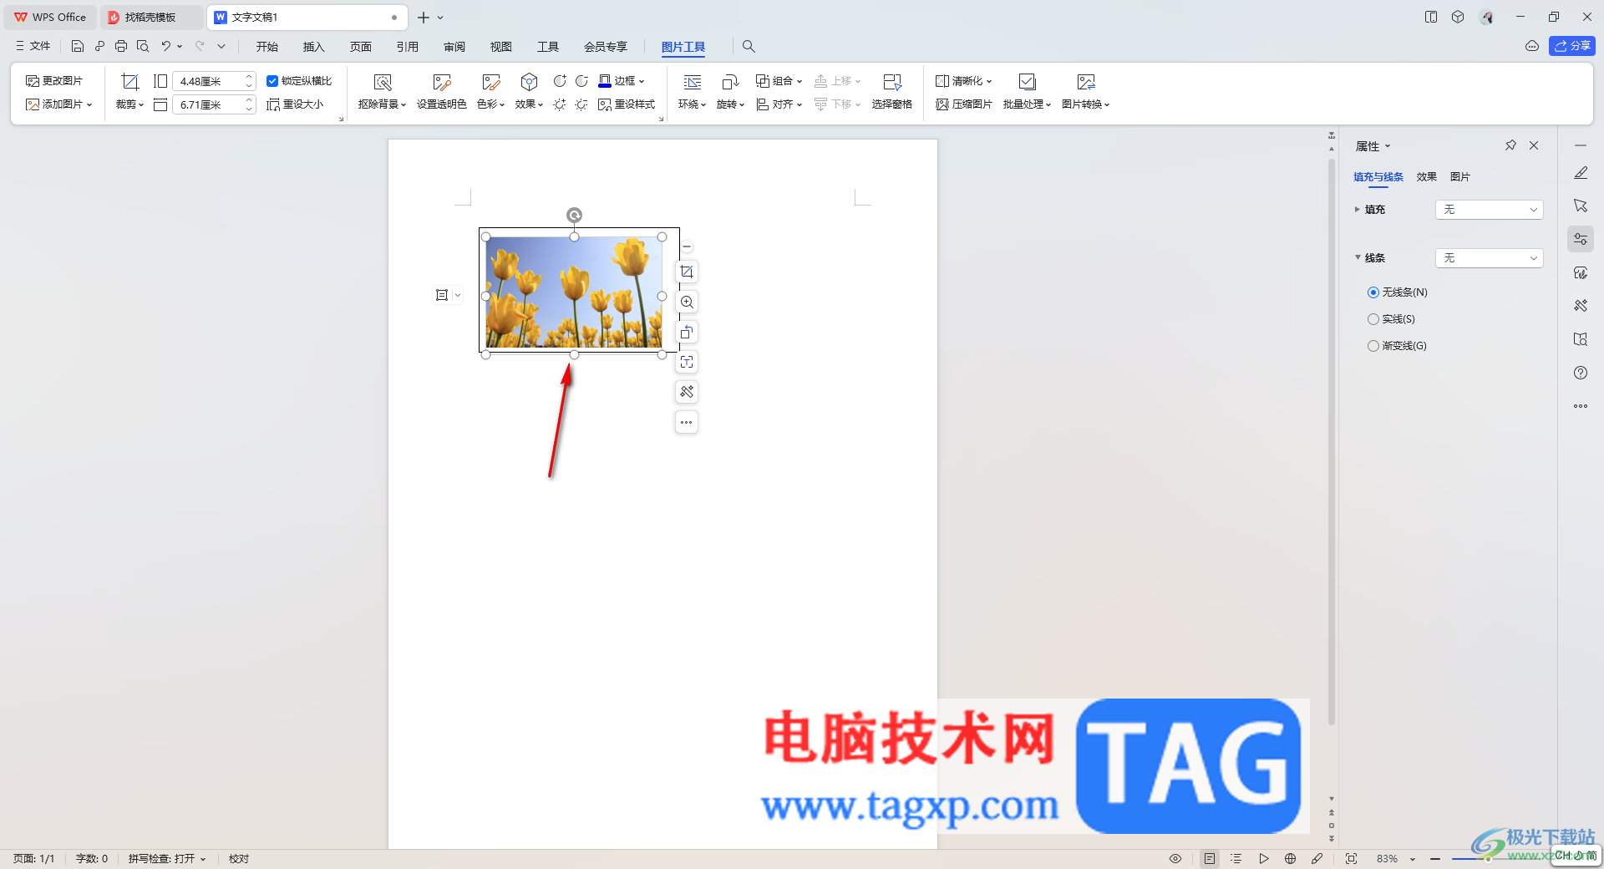Click the floating zoom magnifier beside image
This screenshot has height=869, width=1604.
(687, 302)
